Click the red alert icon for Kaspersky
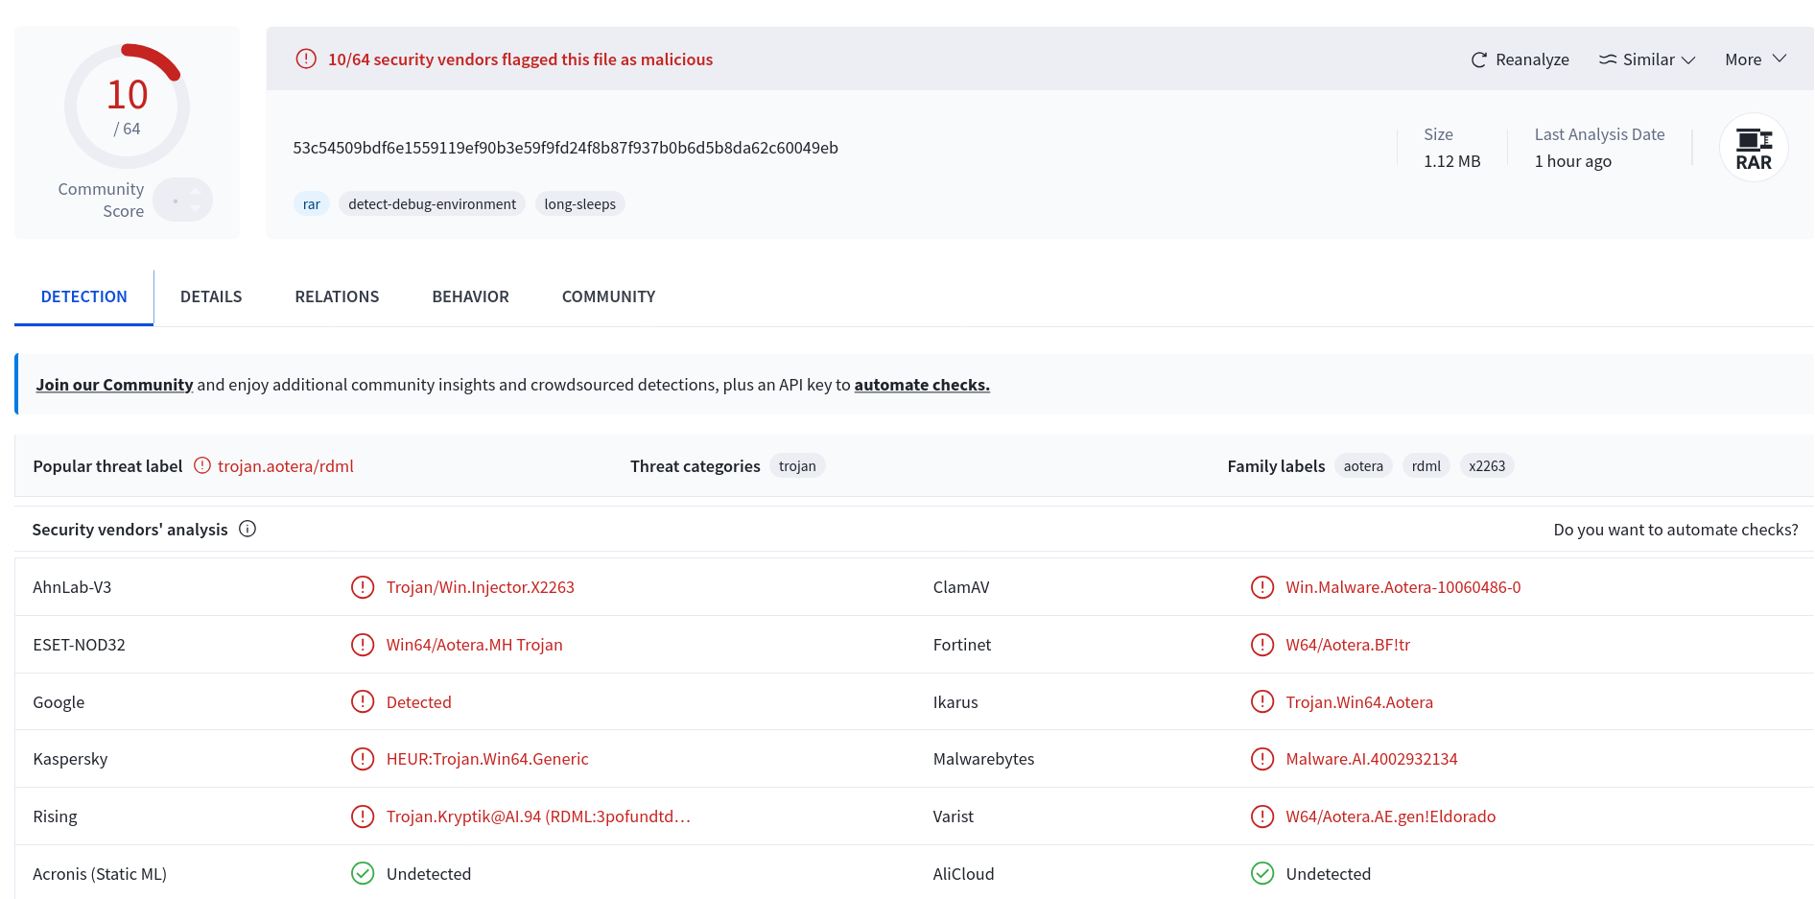Viewport: 1815px width, 899px height. (363, 759)
